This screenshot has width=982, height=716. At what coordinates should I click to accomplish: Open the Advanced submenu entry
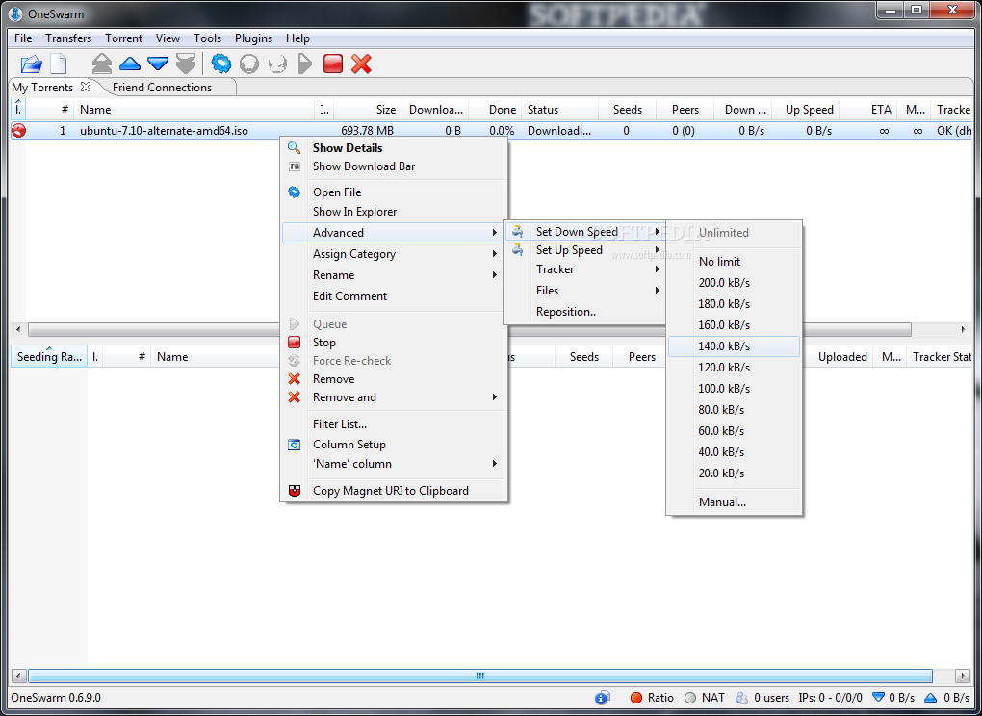click(393, 233)
